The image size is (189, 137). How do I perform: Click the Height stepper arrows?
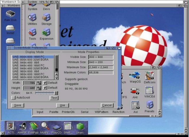[39, 88]
